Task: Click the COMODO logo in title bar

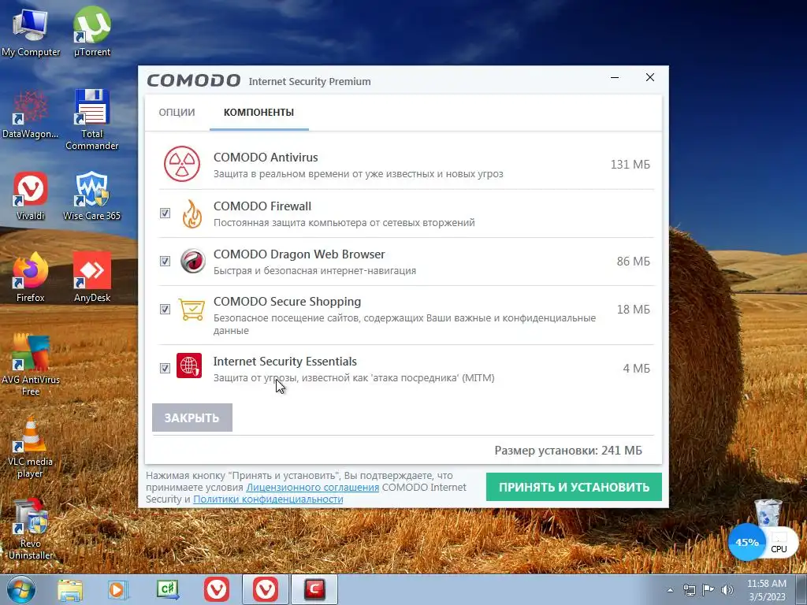Action: tap(194, 80)
